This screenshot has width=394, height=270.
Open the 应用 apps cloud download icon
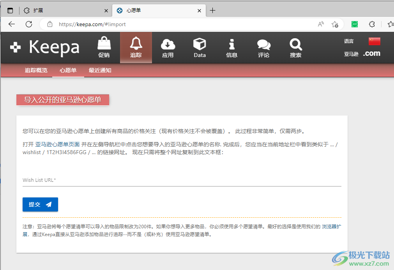[168, 47]
